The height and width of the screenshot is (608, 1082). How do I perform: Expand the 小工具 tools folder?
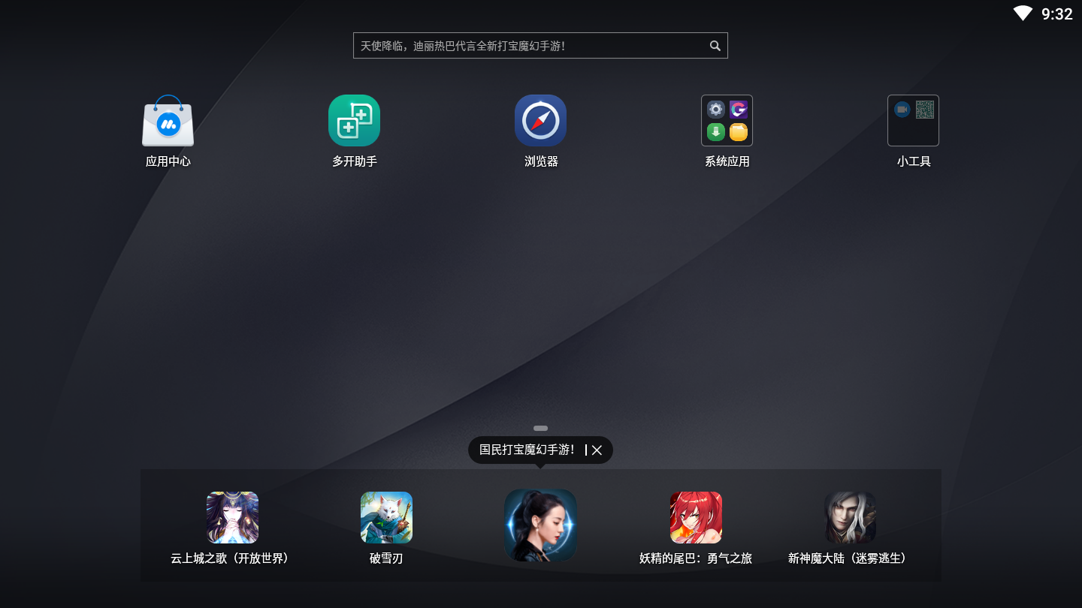coord(913,121)
